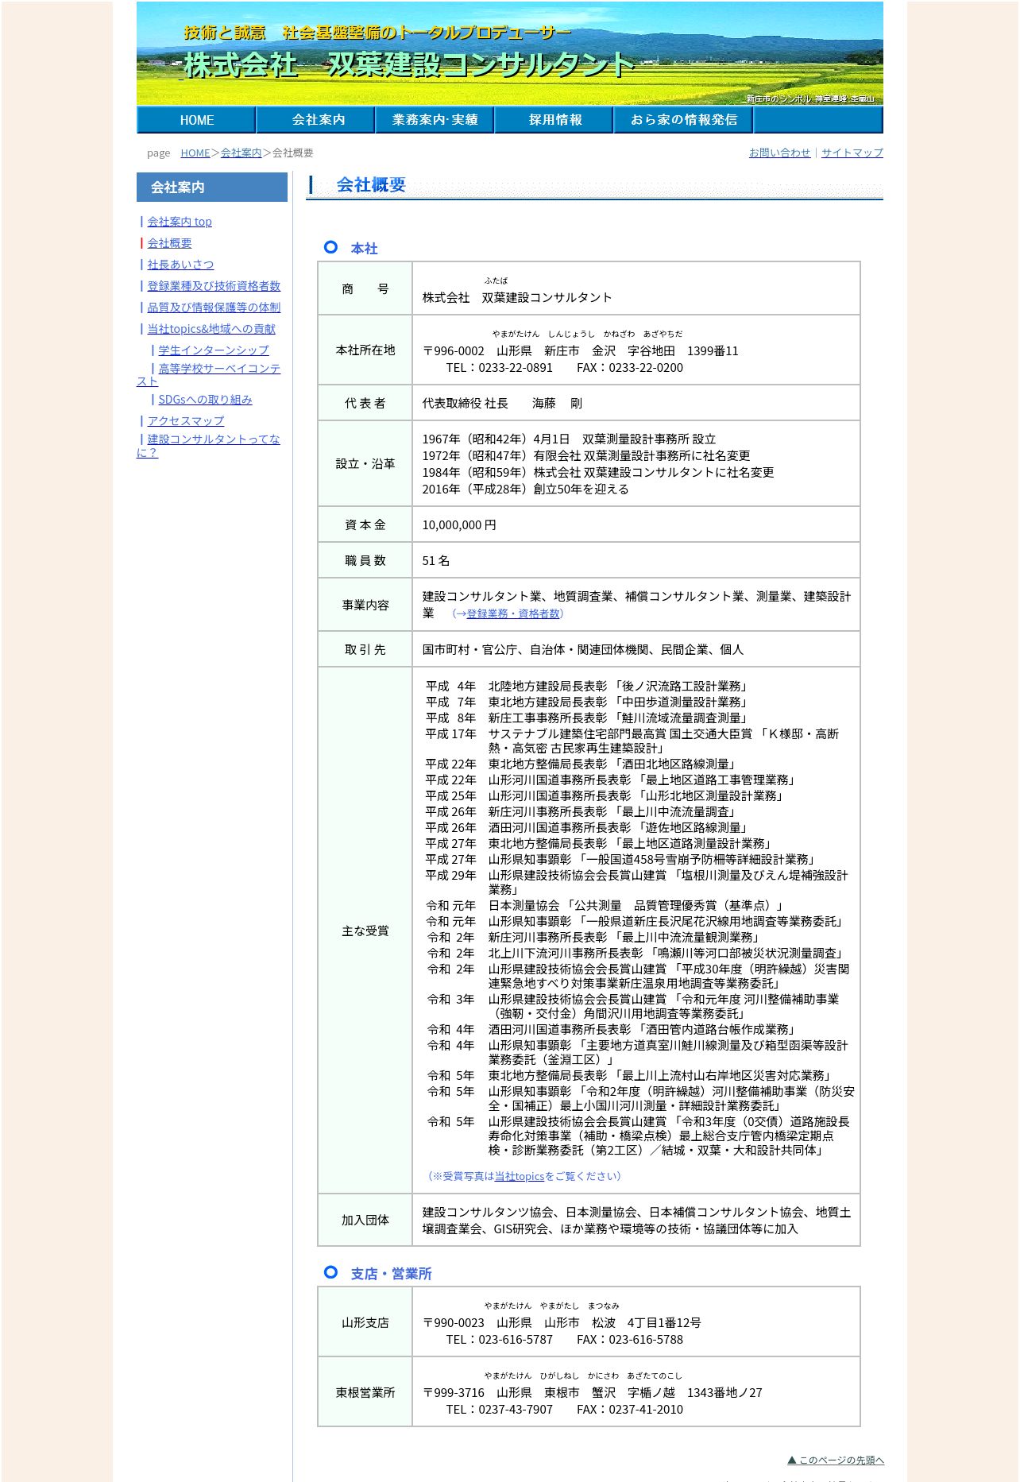Click the 設立・沿革 label cell
Image resolution: width=1020 pixels, height=1482 pixels.
click(x=365, y=464)
